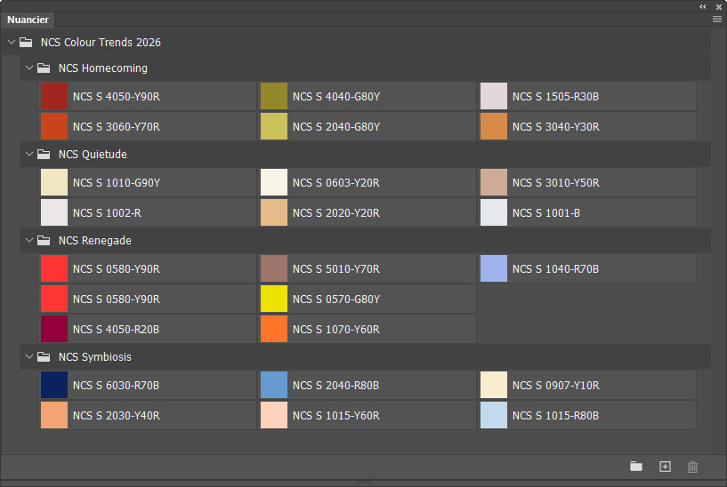
Task: Collapse the NCS Homecoming group chevron
Action: (x=29, y=68)
